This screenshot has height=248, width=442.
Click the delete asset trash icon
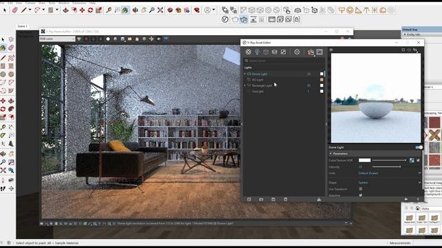(x=285, y=199)
